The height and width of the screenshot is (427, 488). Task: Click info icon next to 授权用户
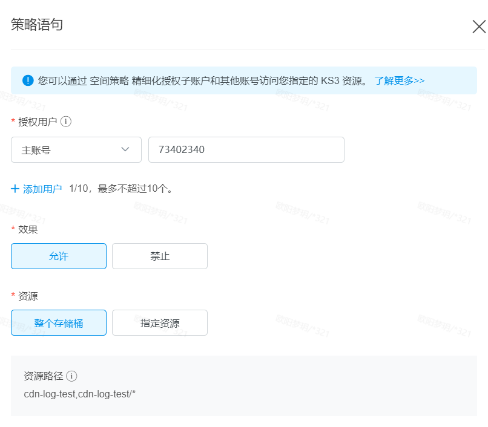click(66, 122)
